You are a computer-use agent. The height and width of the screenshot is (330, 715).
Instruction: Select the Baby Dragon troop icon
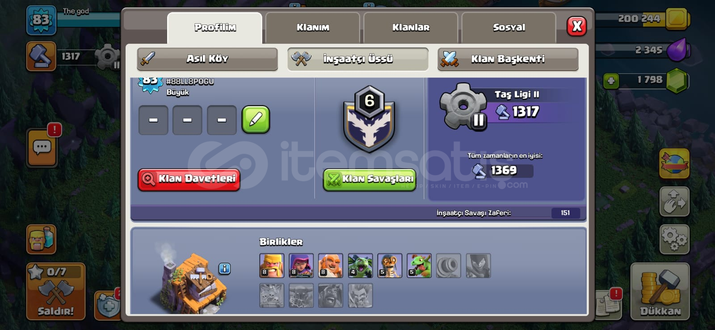(419, 266)
